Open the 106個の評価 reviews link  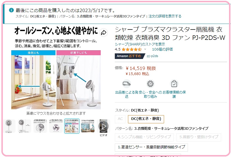click(162, 49)
